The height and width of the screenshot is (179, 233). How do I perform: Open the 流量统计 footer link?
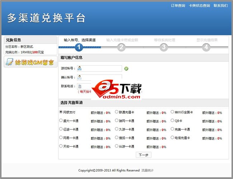(147, 170)
